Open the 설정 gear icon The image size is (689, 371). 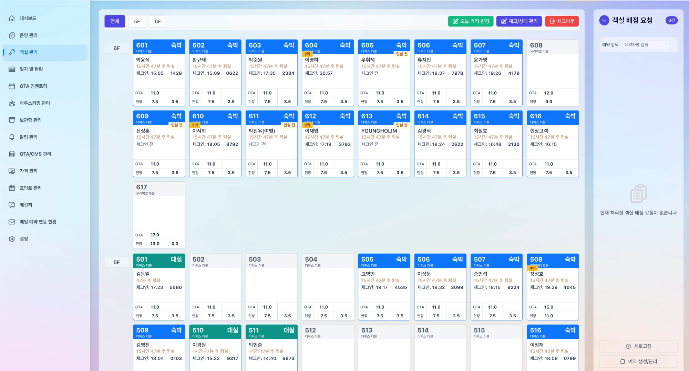[12, 239]
